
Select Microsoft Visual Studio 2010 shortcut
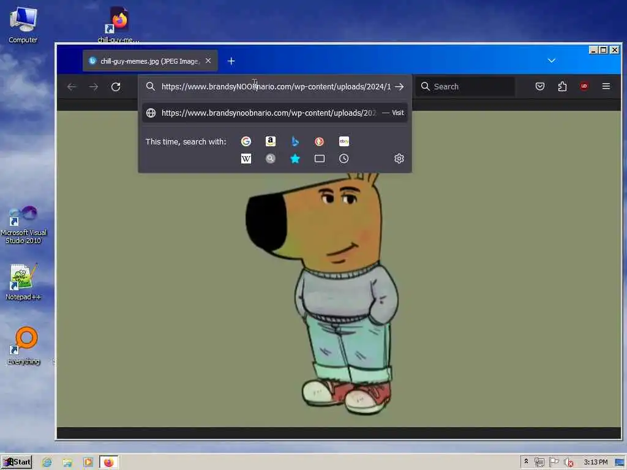24,225
